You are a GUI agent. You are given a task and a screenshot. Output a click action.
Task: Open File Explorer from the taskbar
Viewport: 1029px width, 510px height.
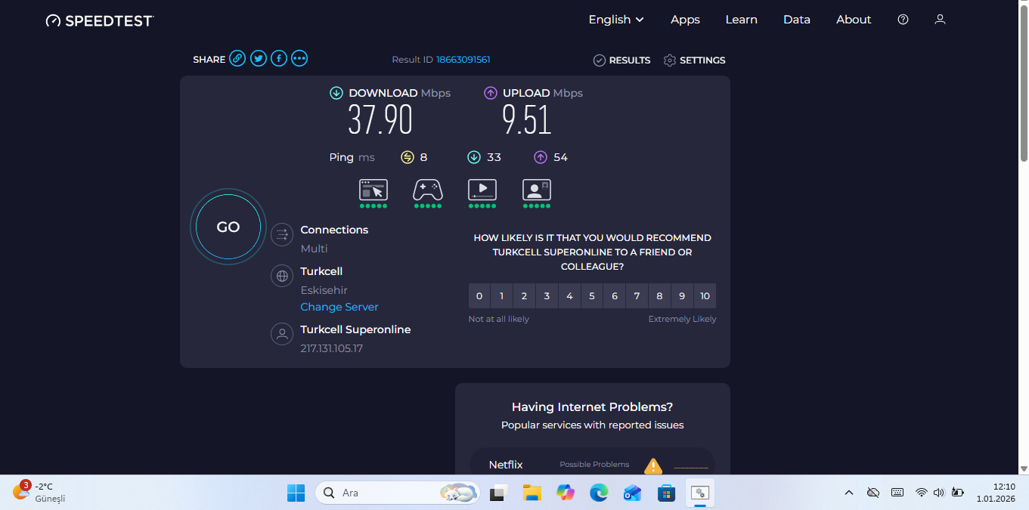pos(532,493)
